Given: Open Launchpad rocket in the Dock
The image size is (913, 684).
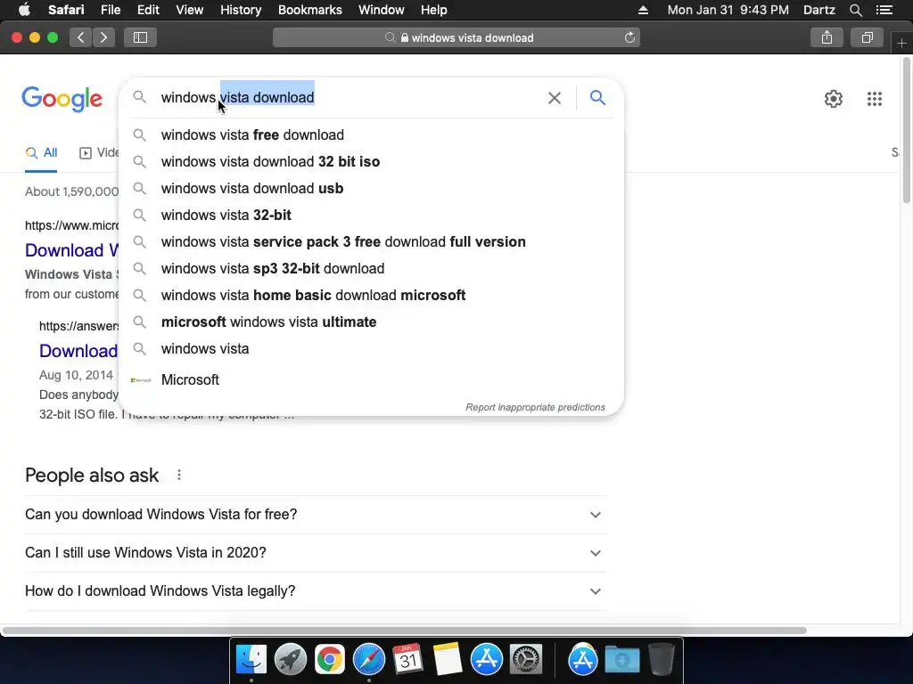Looking at the screenshot, I should [291, 660].
